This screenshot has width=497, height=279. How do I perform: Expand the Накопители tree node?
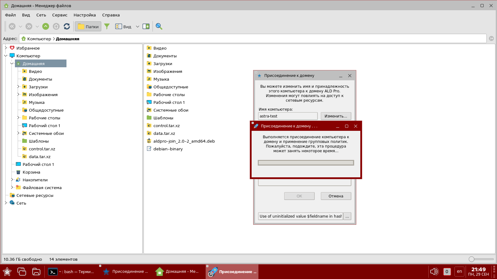(12, 180)
